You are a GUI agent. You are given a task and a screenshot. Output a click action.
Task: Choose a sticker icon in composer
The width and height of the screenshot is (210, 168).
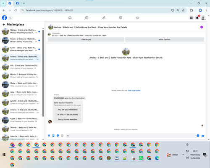tap(58, 136)
